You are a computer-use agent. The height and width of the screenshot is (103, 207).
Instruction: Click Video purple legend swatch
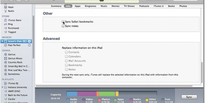(84, 100)
